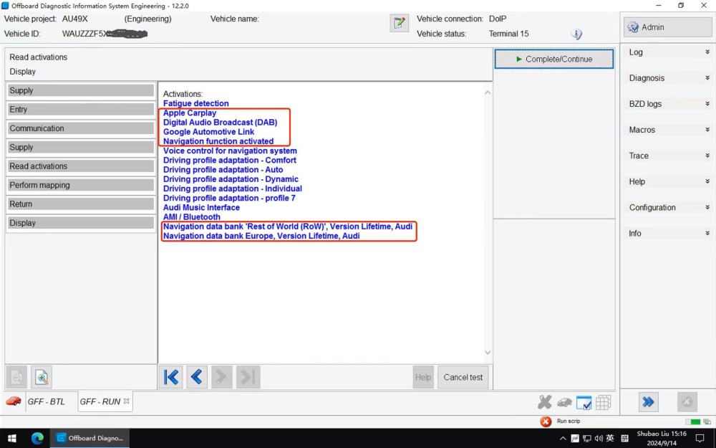
Task: Click Navigation function activated entry
Action: pyautogui.click(x=218, y=141)
